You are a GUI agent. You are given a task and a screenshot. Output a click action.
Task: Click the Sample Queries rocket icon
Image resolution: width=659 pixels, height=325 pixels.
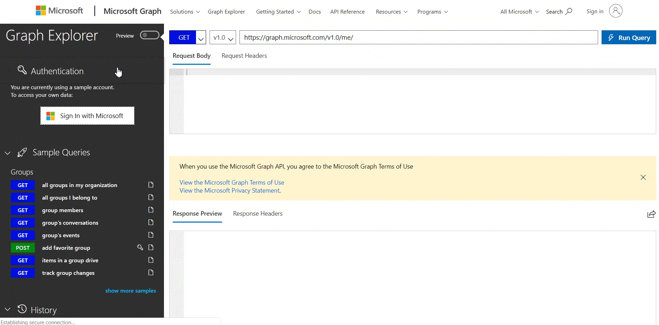coord(22,152)
